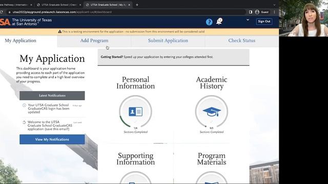Expand the browser tab search chevron
Image resolution: width=328 pixels, height=184 pixels.
[x=275, y=5]
